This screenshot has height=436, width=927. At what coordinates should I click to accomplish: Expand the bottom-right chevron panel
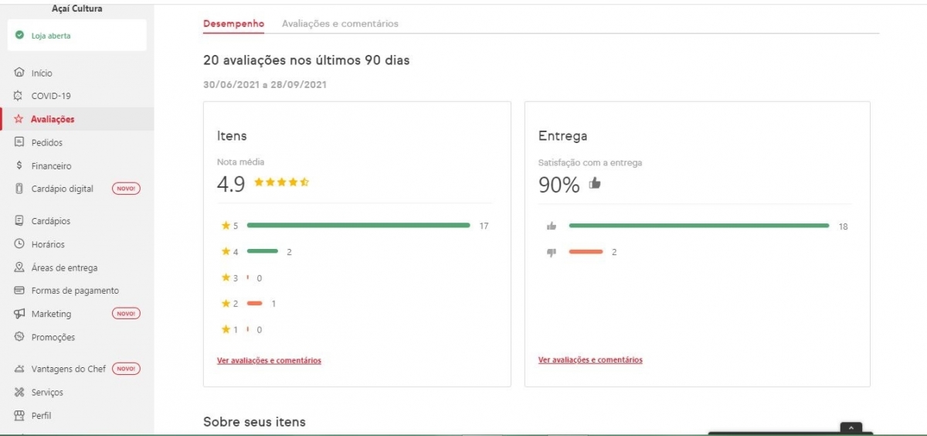(x=851, y=427)
